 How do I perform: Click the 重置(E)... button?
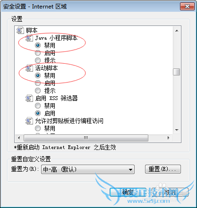[163, 169]
